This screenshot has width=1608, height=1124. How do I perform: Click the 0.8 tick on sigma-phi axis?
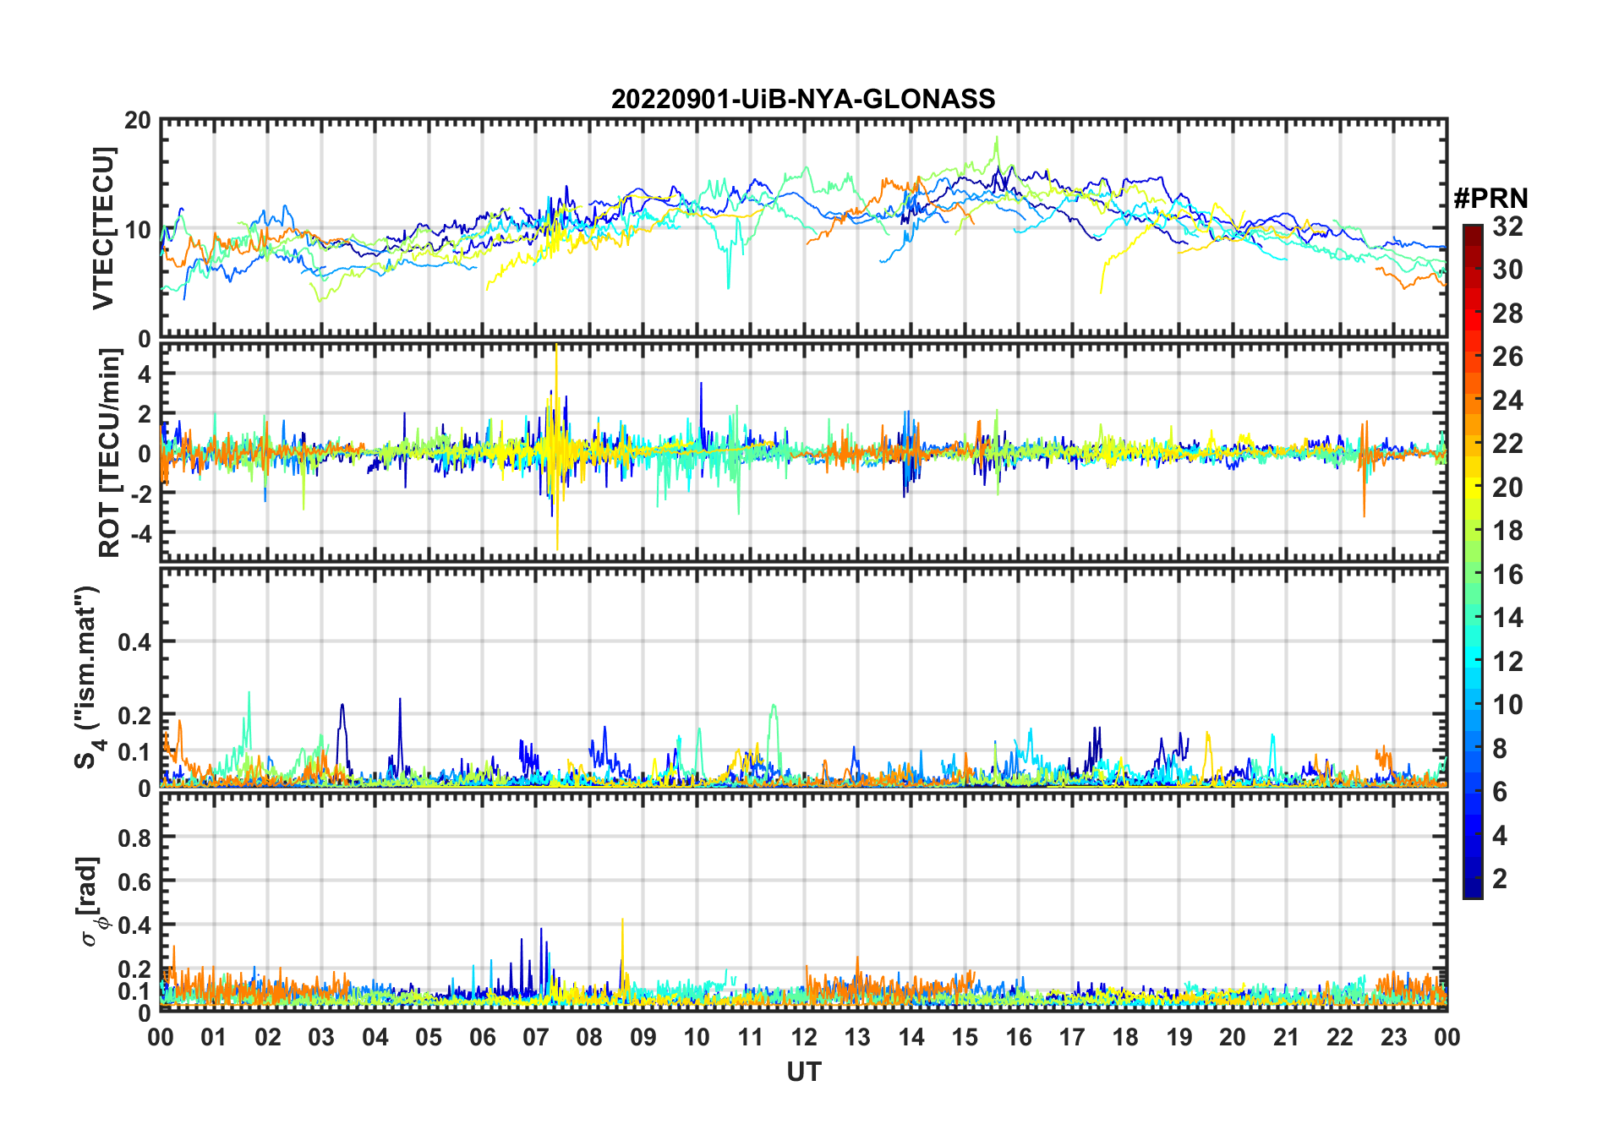[134, 838]
